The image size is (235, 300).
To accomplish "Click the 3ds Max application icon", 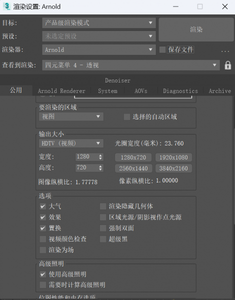I will point(6,6).
